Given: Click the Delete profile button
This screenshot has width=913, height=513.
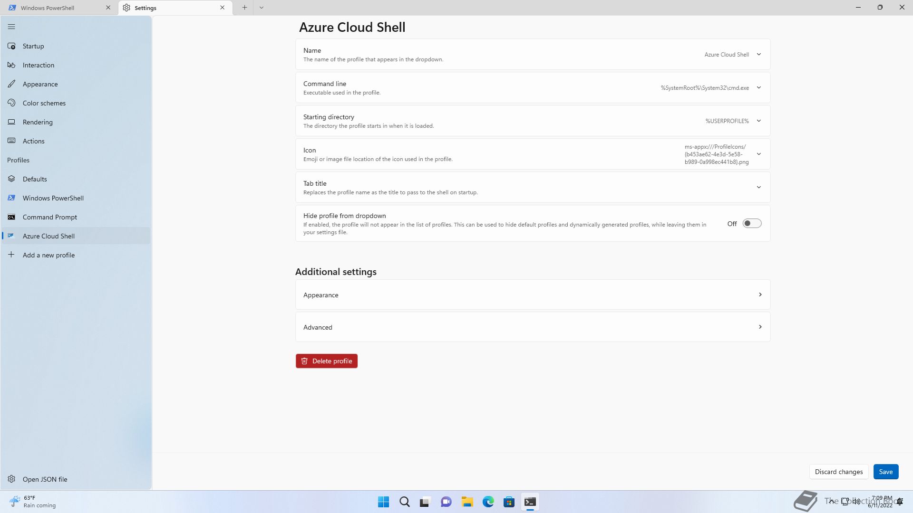Looking at the screenshot, I should pyautogui.click(x=327, y=361).
